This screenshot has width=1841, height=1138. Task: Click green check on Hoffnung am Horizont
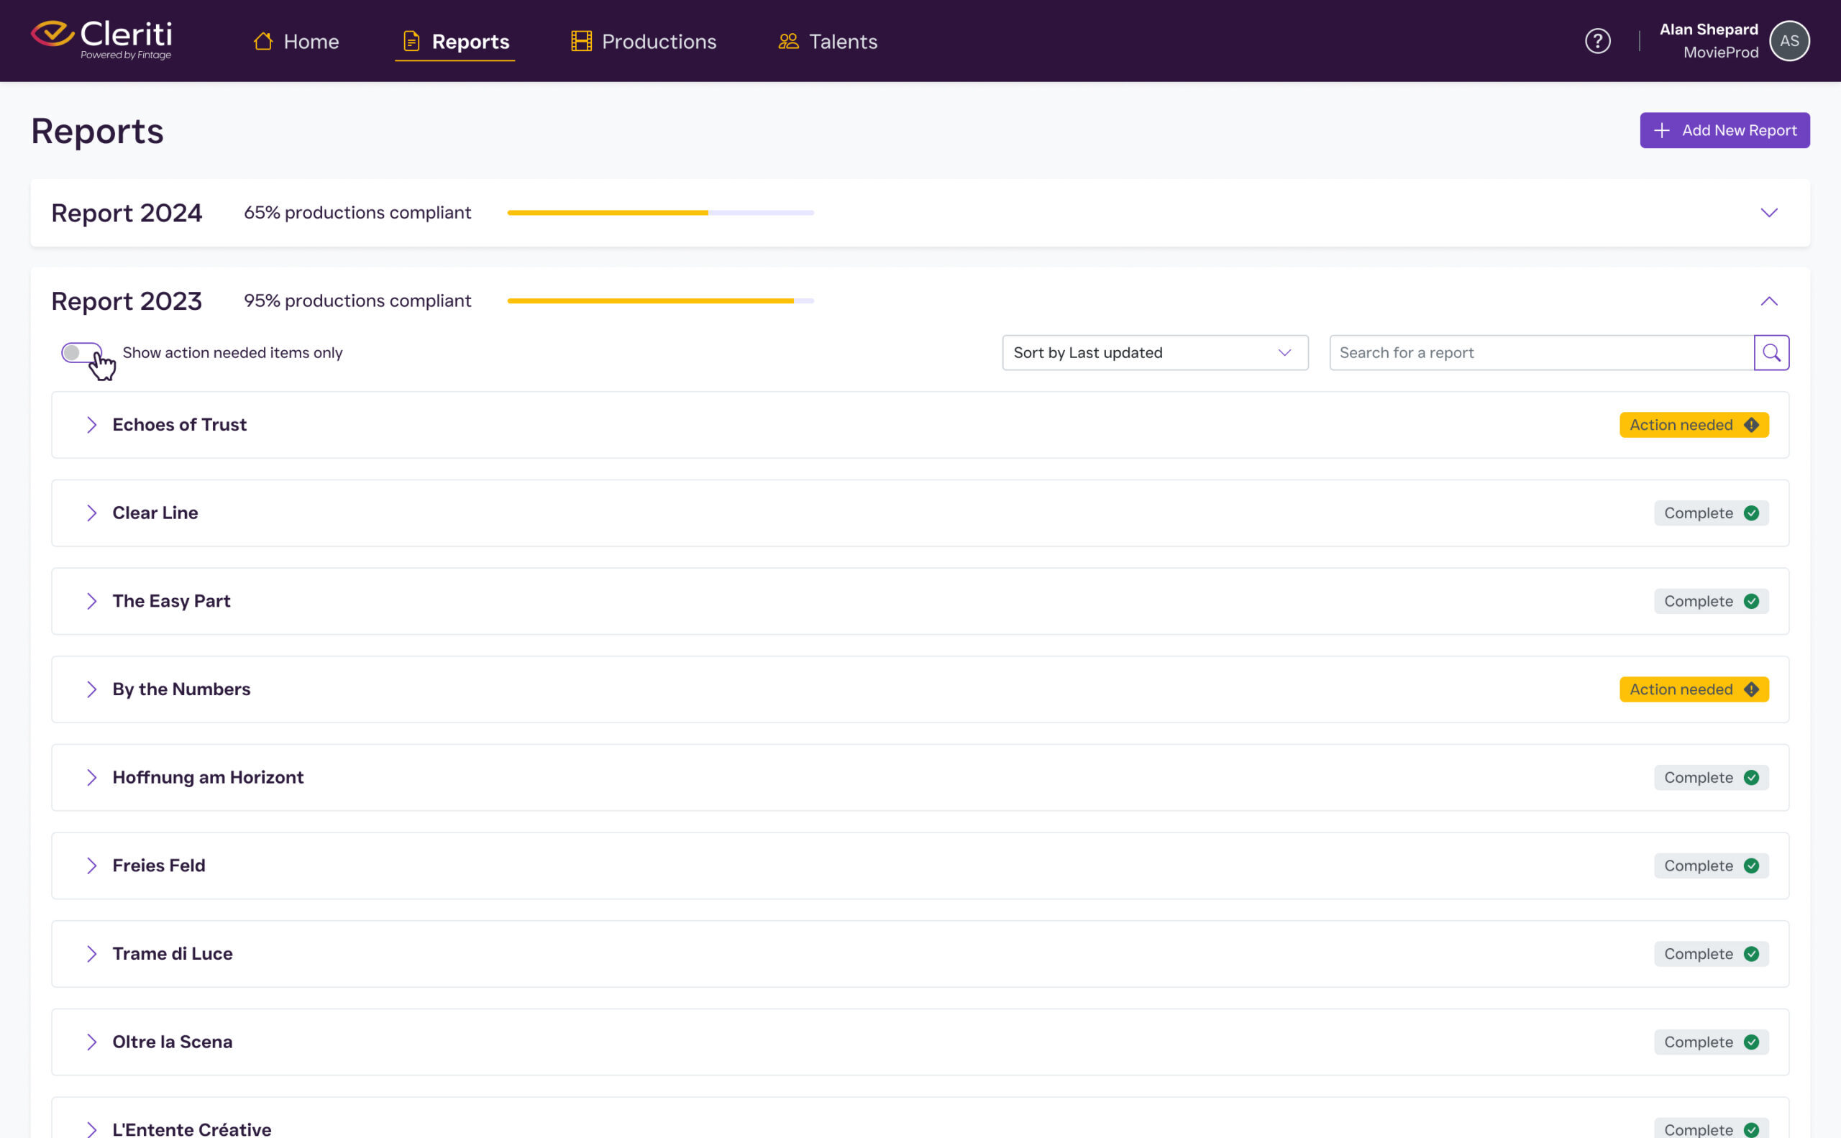click(x=1751, y=778)
